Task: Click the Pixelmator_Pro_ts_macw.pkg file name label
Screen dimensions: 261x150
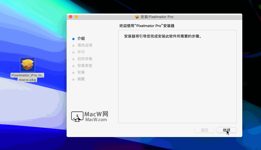Action: (27, 77)
